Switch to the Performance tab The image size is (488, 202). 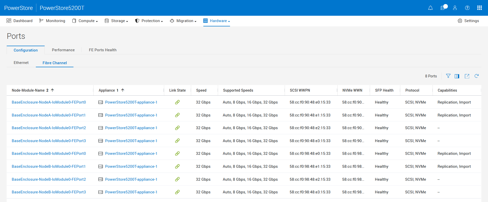click(63, 50)
